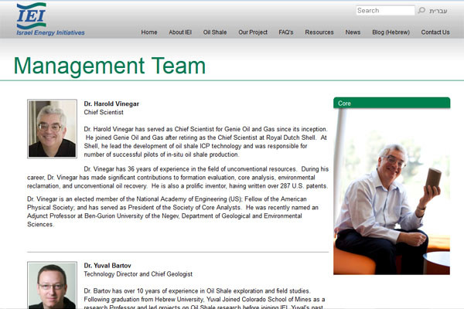Image resolution: width=464 pixels, height=309 pixels.
Task: Click the Dr. Harold Vinegar name heading
Action: [111, 104]
